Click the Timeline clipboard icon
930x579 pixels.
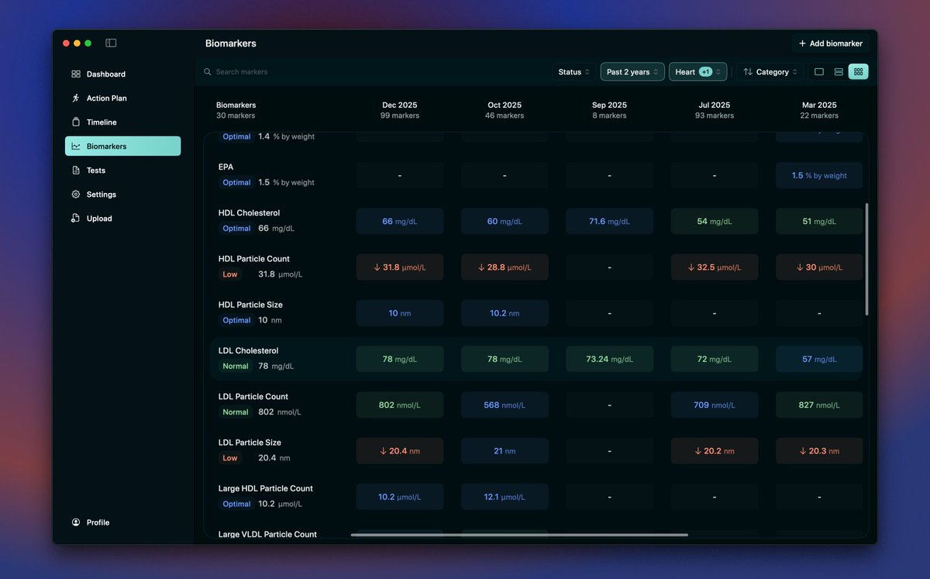click(x=76, y=122)
